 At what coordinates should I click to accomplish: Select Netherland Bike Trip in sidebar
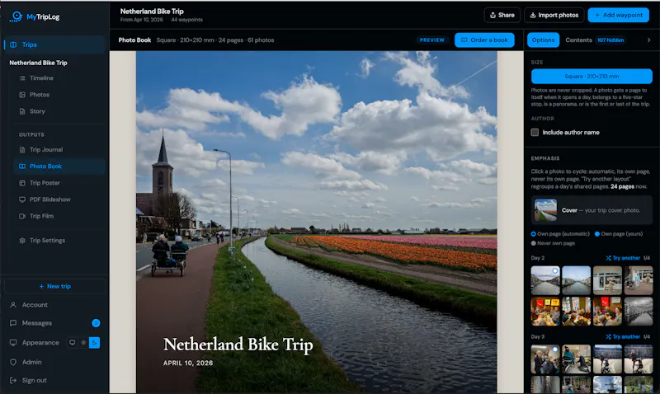click(38, 63)
